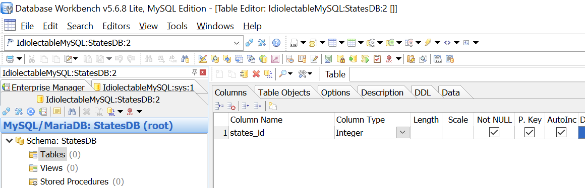Toggle P. Key checkbox for states_id
585x188 pixels.
point(530,132)
